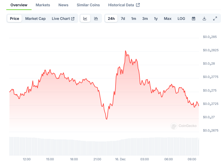Switch chart to Market Cap mode
The height and width of the screenshot is (165, 221).
click(35, 19)
